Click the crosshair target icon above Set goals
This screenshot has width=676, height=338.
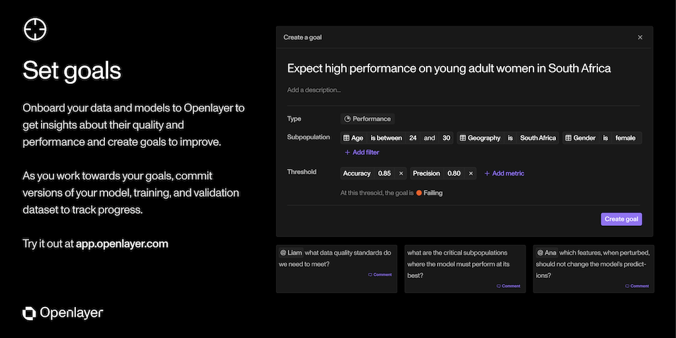point(35,30)
